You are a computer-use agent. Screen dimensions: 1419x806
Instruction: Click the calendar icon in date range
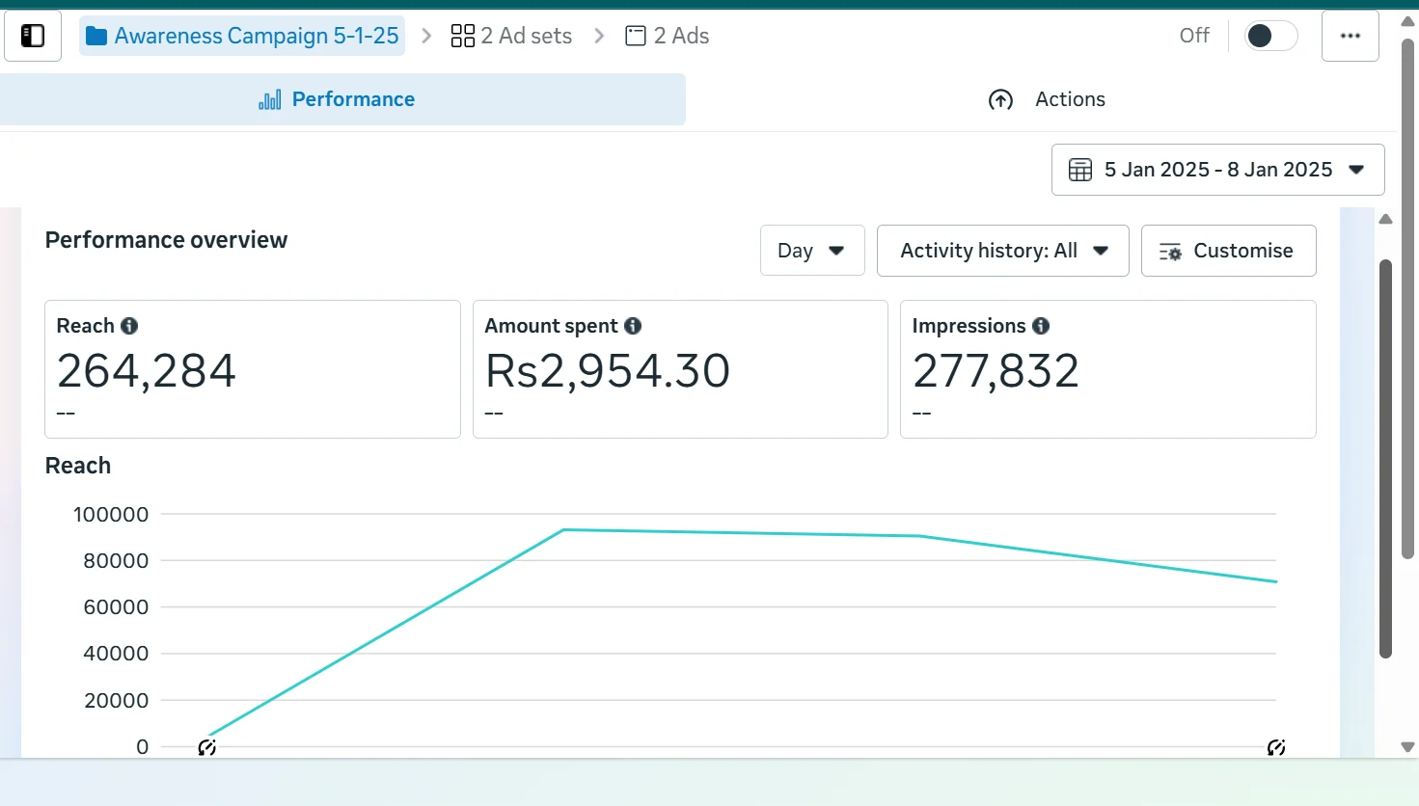[1080, 170]
